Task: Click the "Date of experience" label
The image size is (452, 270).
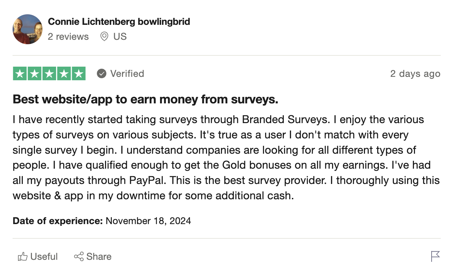Action: pyautogui.click(x=58, y=221)
